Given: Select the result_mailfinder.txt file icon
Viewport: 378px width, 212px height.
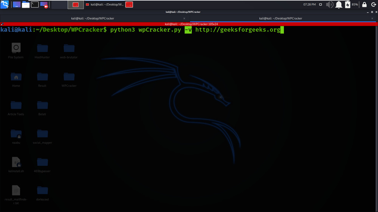Looking at the screenshot, I should (16, 194).
